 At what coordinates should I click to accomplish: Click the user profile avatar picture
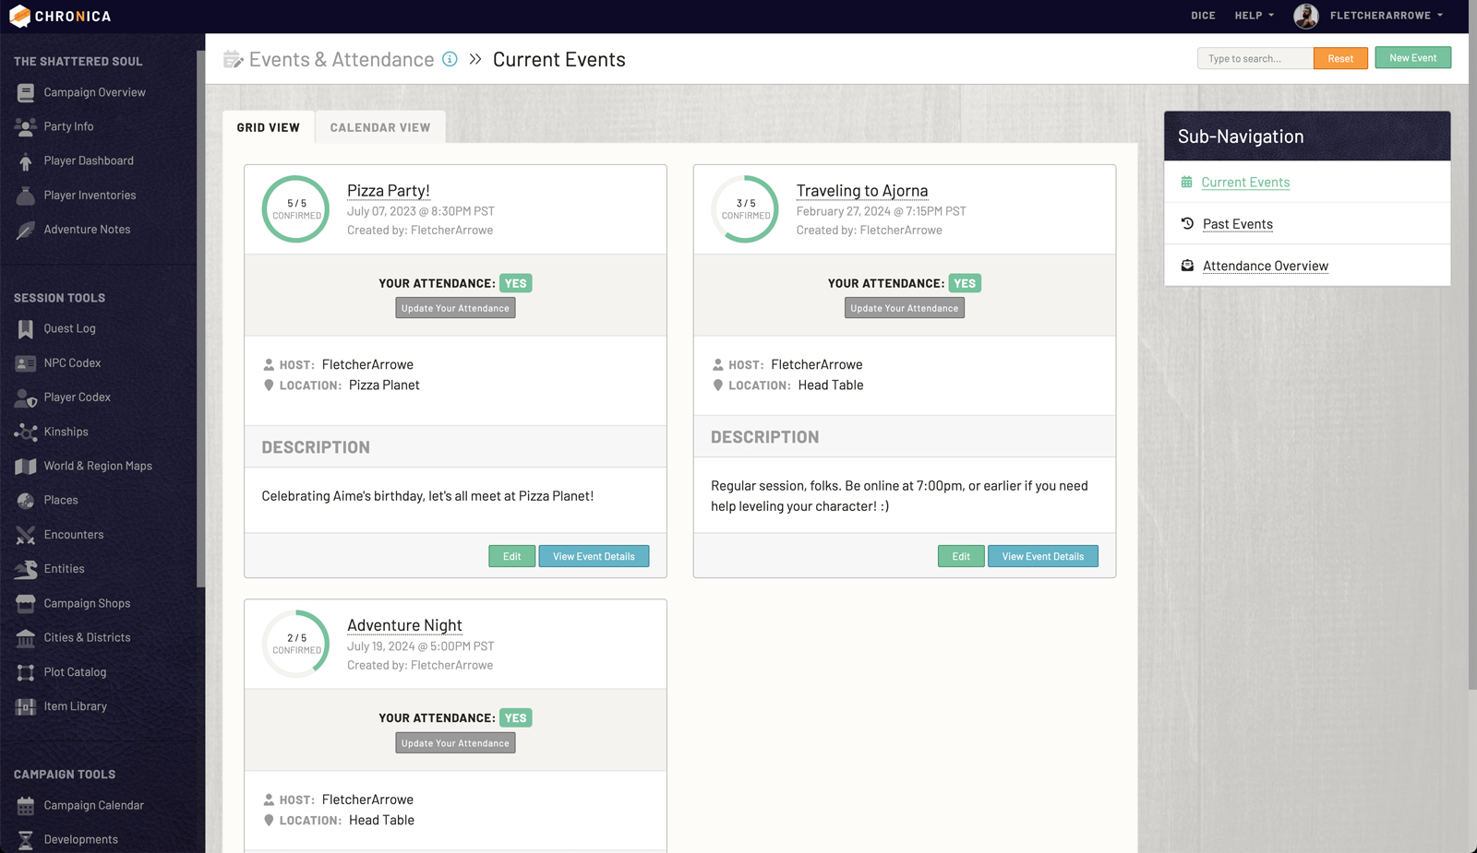click(x=1305, y=16)
